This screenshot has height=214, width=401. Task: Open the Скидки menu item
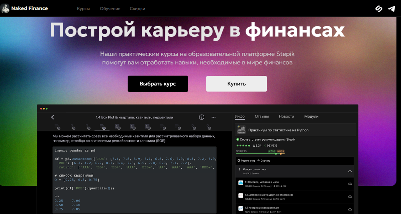[137, 9]
